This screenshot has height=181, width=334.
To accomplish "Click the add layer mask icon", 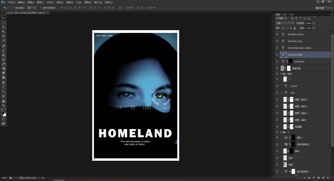I will pyautogui.click(x=309, y=178).
